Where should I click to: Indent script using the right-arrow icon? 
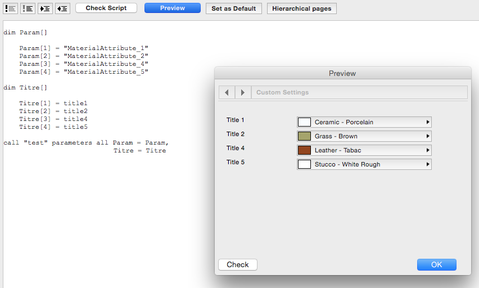[45, 8]
